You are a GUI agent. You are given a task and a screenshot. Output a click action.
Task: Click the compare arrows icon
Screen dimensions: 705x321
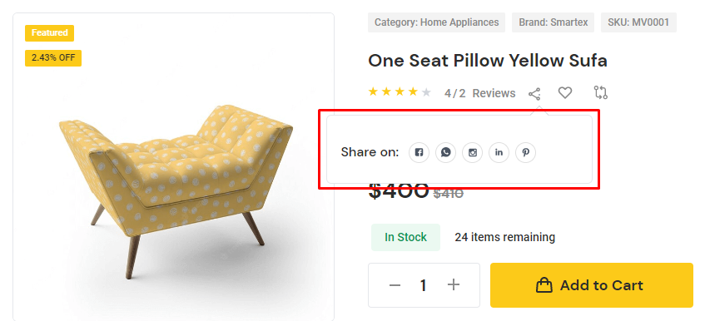(x=600, y=92)
